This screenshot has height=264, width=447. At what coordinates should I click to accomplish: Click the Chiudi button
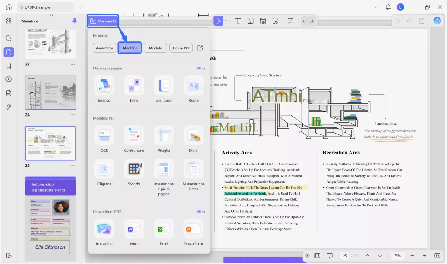coord(309,21)
